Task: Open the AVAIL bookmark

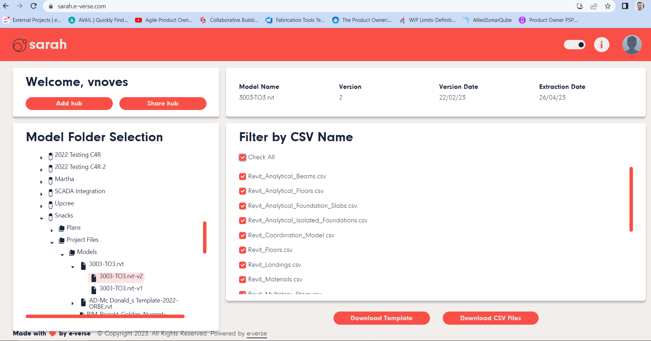Action: (x=98, y=20)
